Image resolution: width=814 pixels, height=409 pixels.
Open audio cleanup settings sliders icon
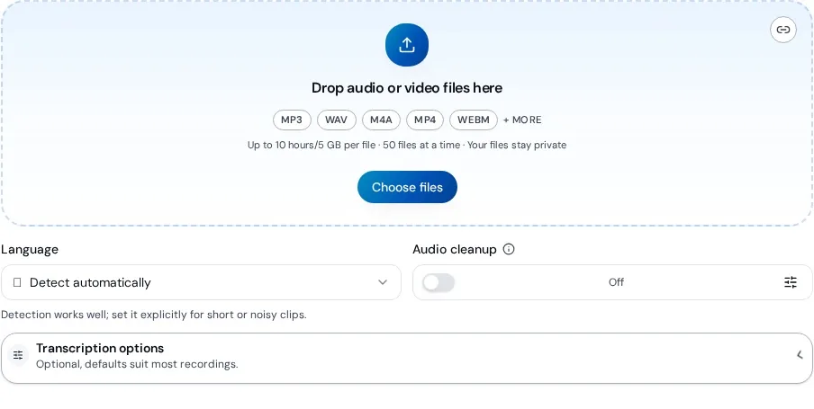point(790,282)
